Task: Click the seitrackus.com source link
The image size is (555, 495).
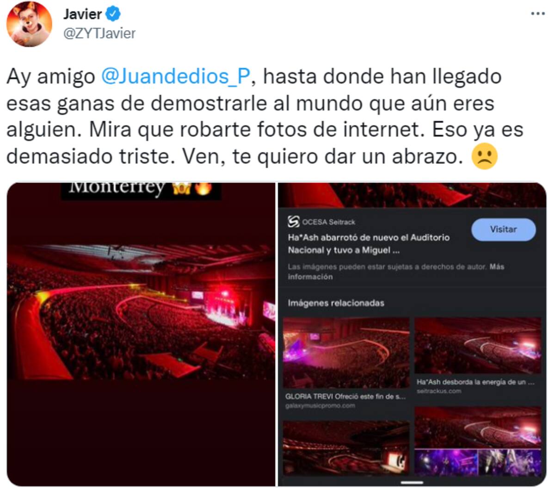Action: point(439,391)
